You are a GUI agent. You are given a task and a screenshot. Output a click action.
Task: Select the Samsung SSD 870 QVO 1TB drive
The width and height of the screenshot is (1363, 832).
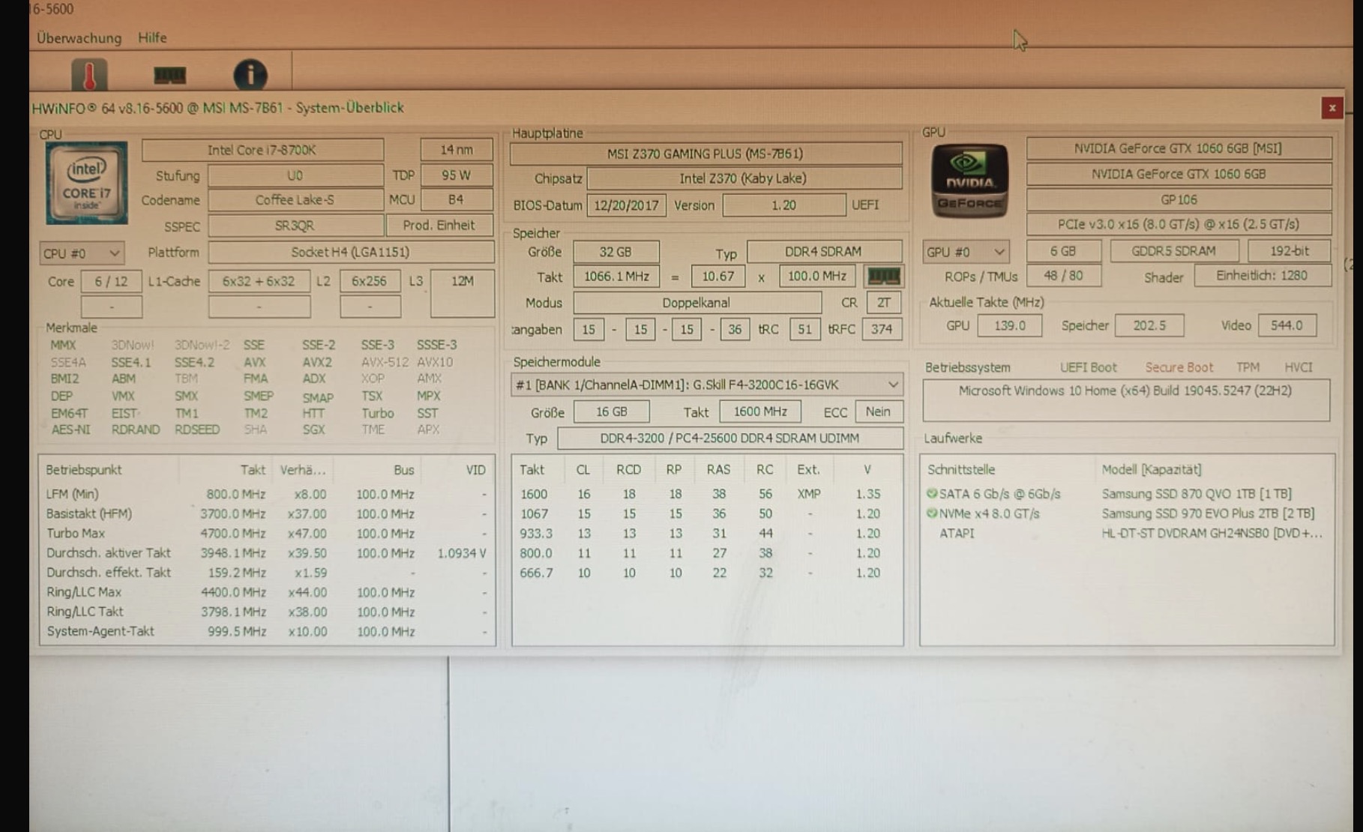[1197, 494]
